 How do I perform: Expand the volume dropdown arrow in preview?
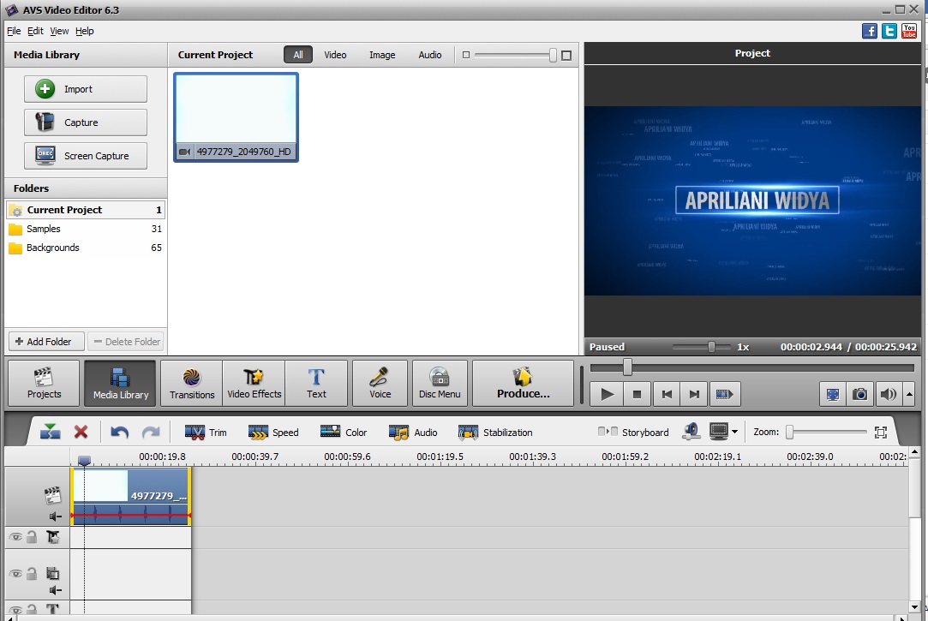click(907, 395)
